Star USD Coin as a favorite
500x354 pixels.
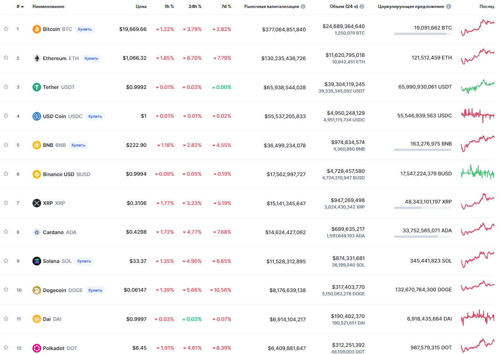pyautogui.click(x=6, y=116)
